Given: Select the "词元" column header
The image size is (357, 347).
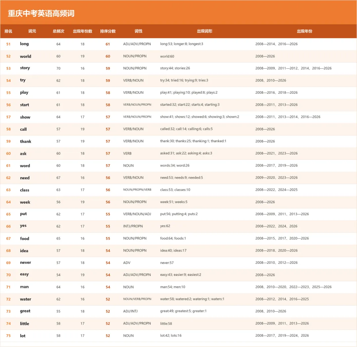Looking at the screenshot, I should [x=32, y=31].
